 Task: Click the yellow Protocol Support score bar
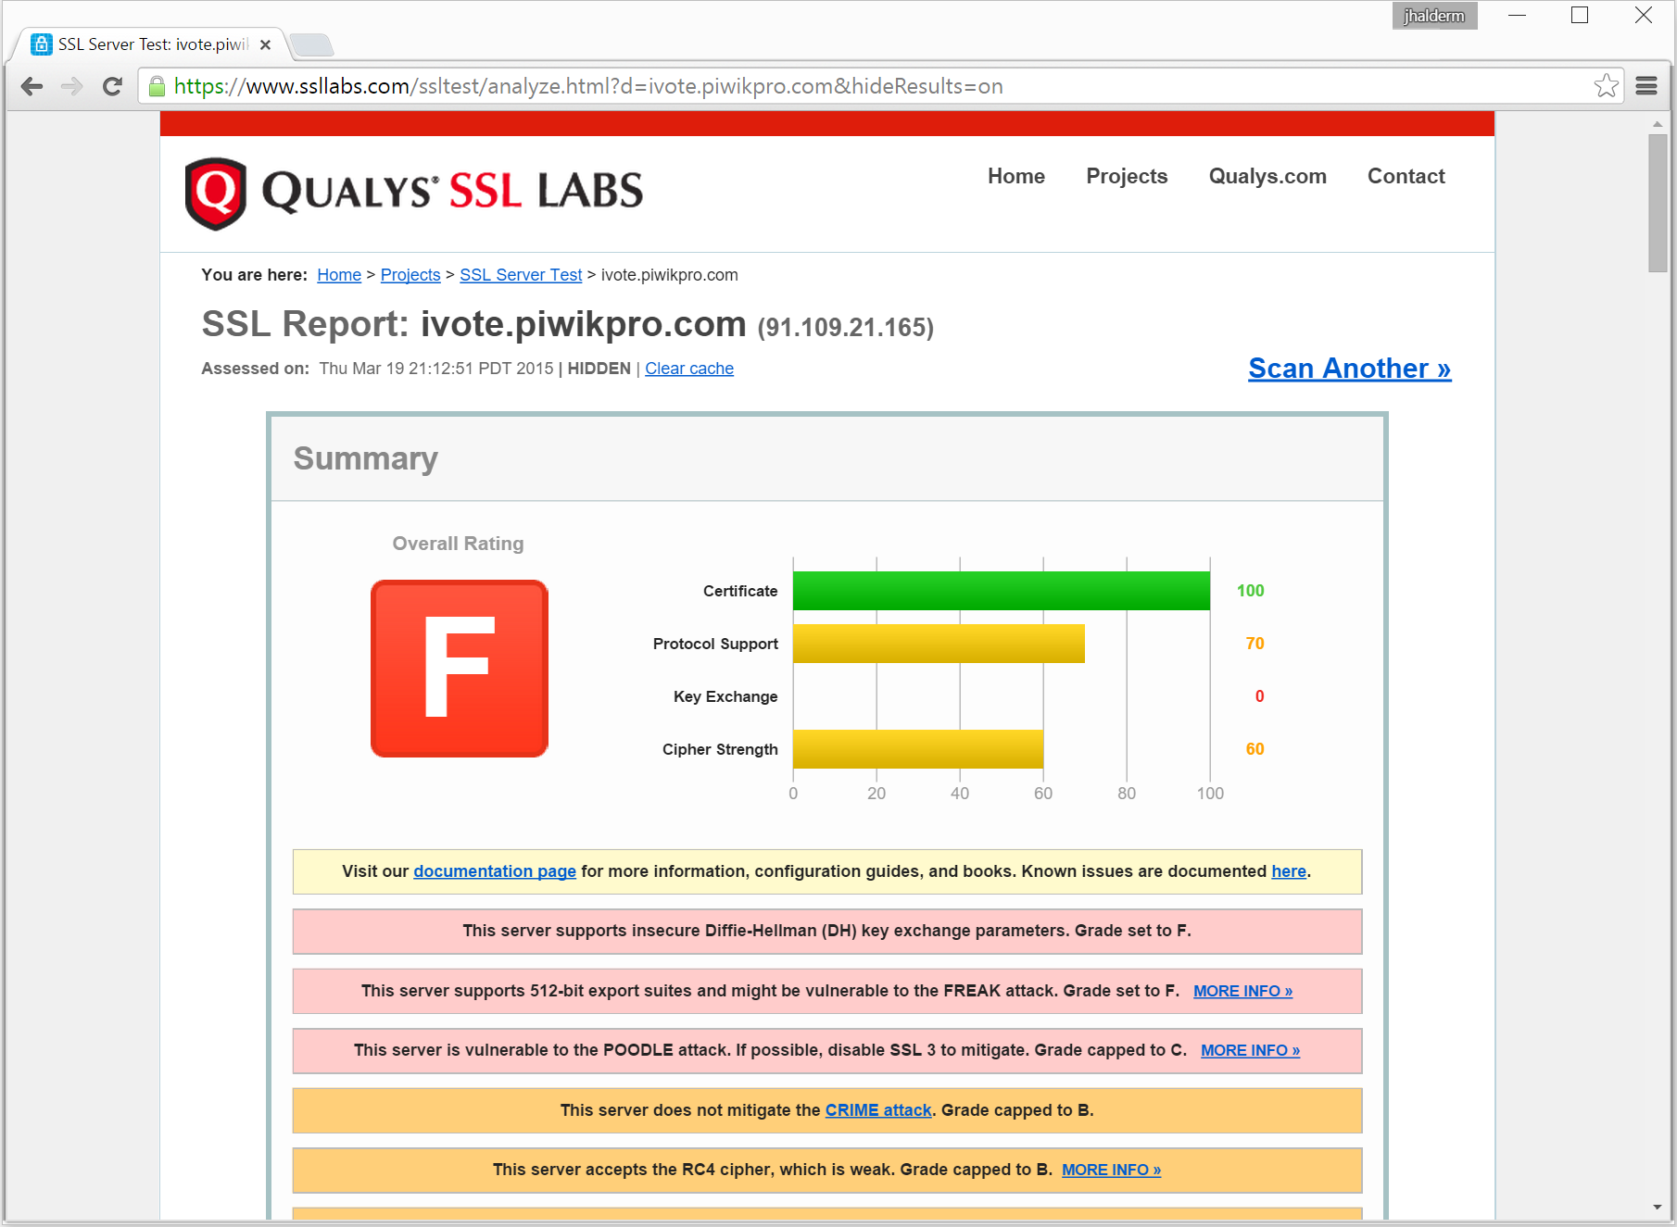point(939,644)
